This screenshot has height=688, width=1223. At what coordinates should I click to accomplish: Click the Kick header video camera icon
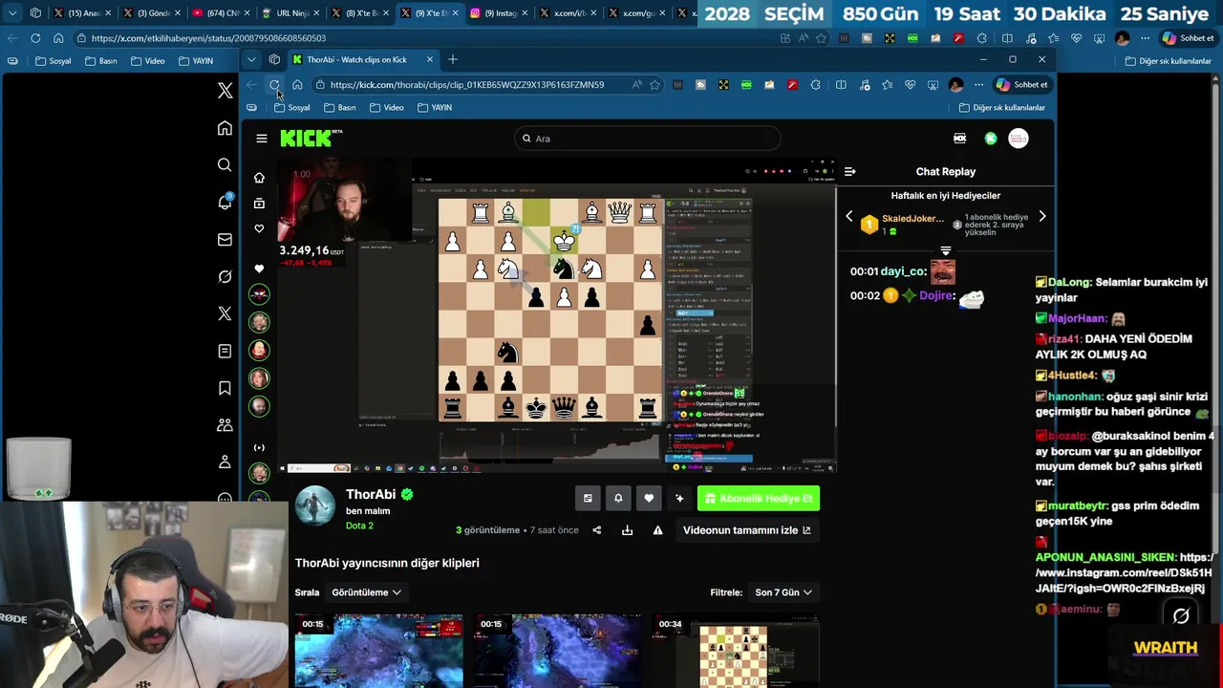click(x=959, y=139)
